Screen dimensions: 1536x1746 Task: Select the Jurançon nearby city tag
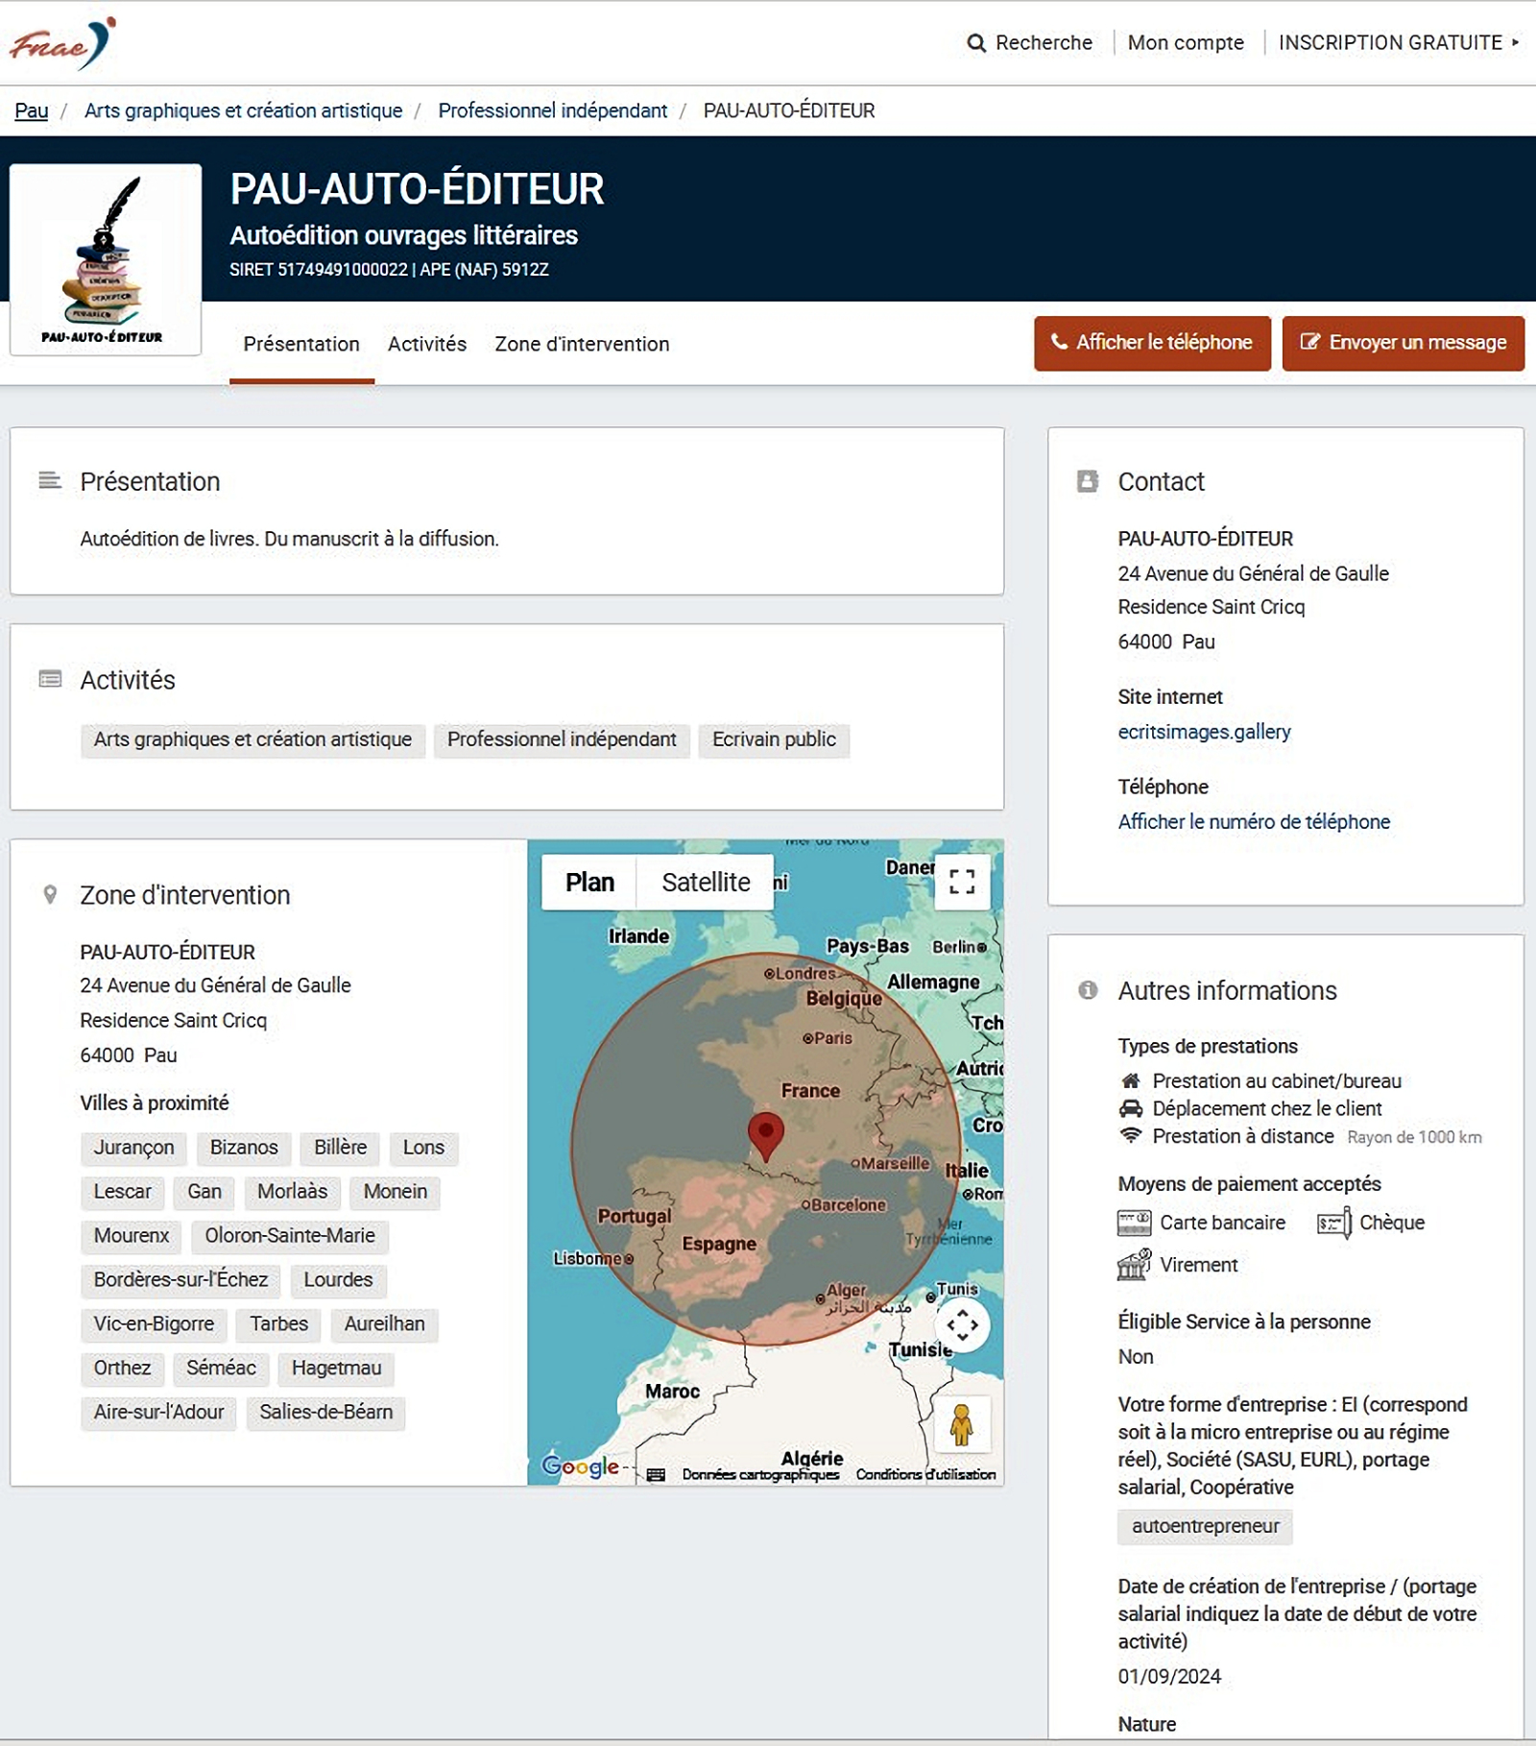pos(133,1148)
